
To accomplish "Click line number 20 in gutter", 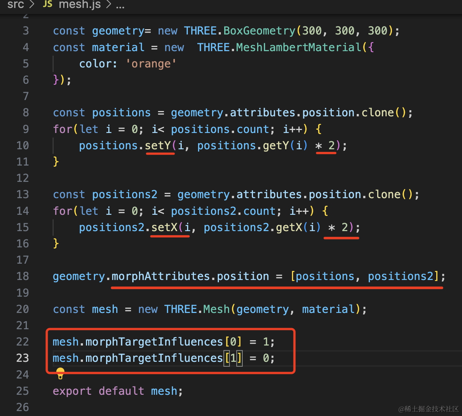I will pos(23,309).
